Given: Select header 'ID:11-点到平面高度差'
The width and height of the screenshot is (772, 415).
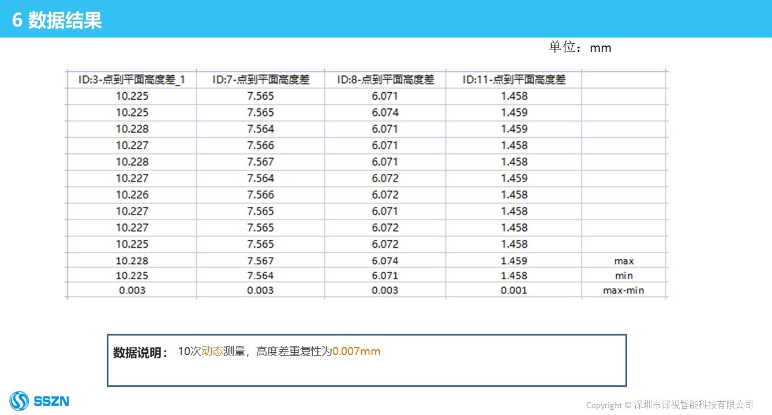Looking at the screenshot, I should [514, 80].
